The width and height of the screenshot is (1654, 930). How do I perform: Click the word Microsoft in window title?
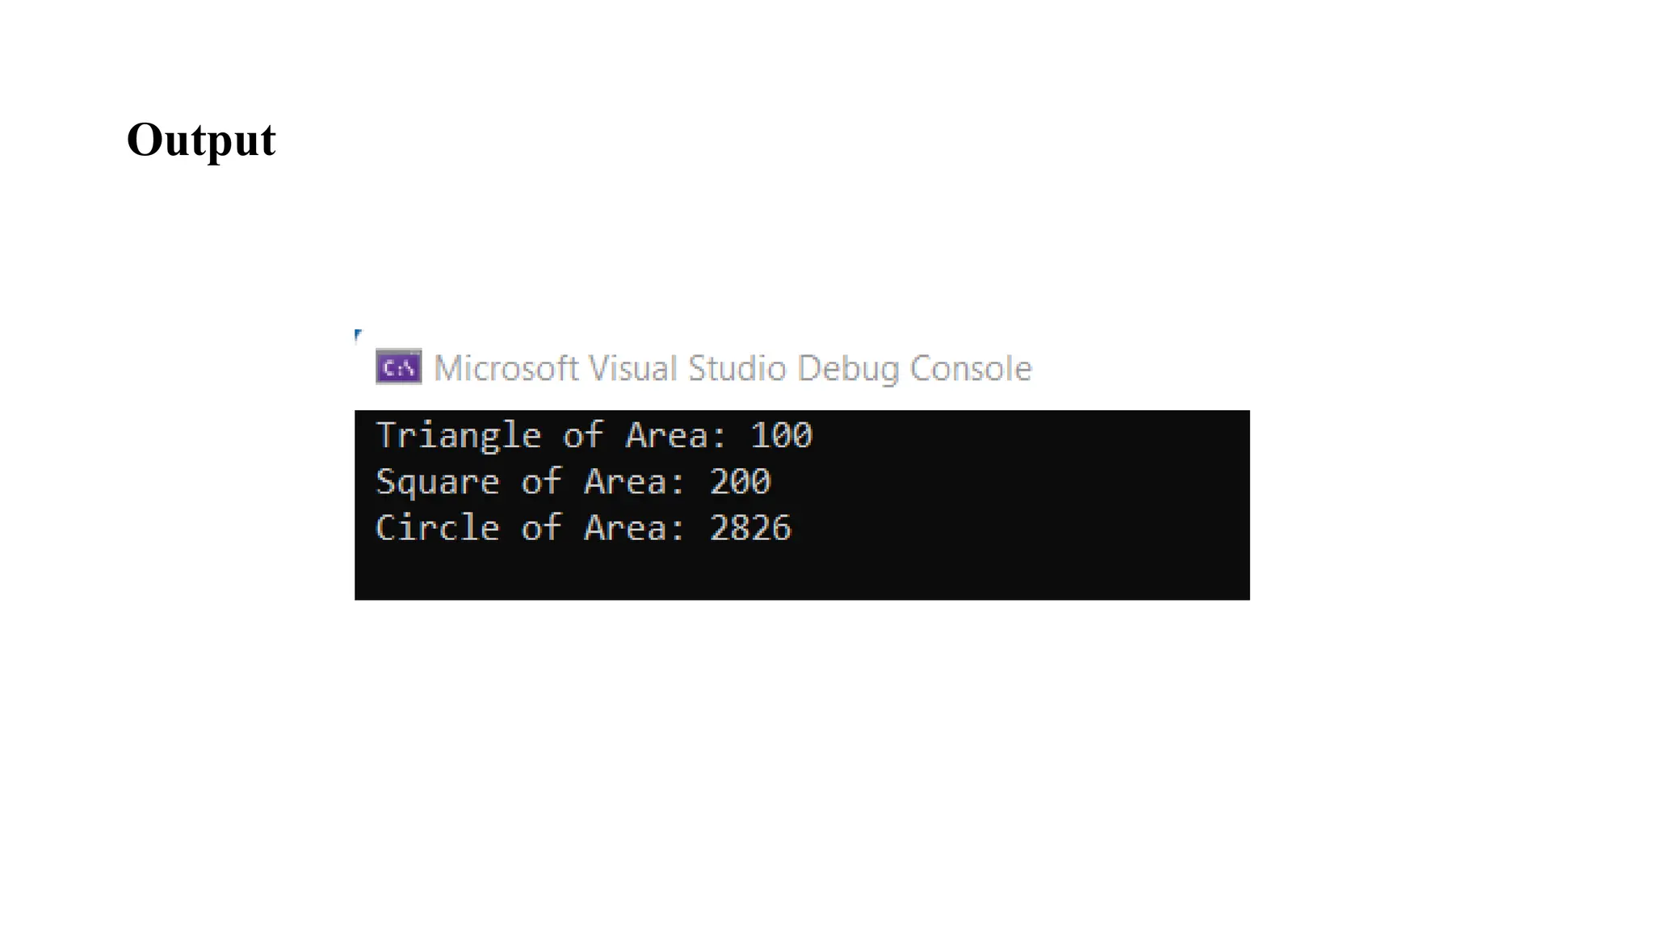[x=506, y=369]
